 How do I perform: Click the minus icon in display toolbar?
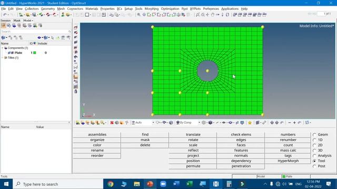coord(290,122)
